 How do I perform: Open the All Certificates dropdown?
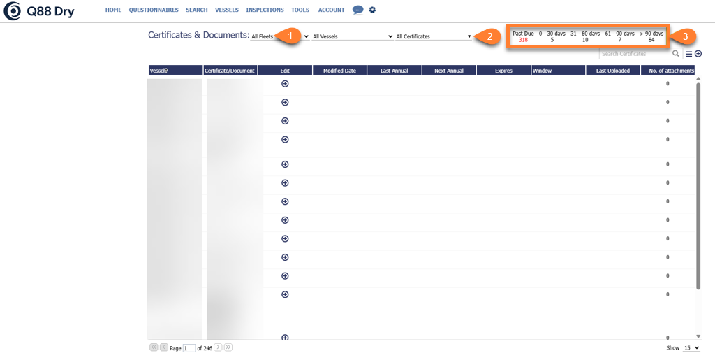433,36
